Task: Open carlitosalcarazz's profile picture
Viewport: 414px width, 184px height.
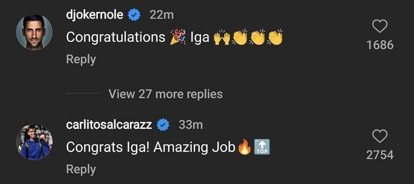Action: click(x=34, y=142)
